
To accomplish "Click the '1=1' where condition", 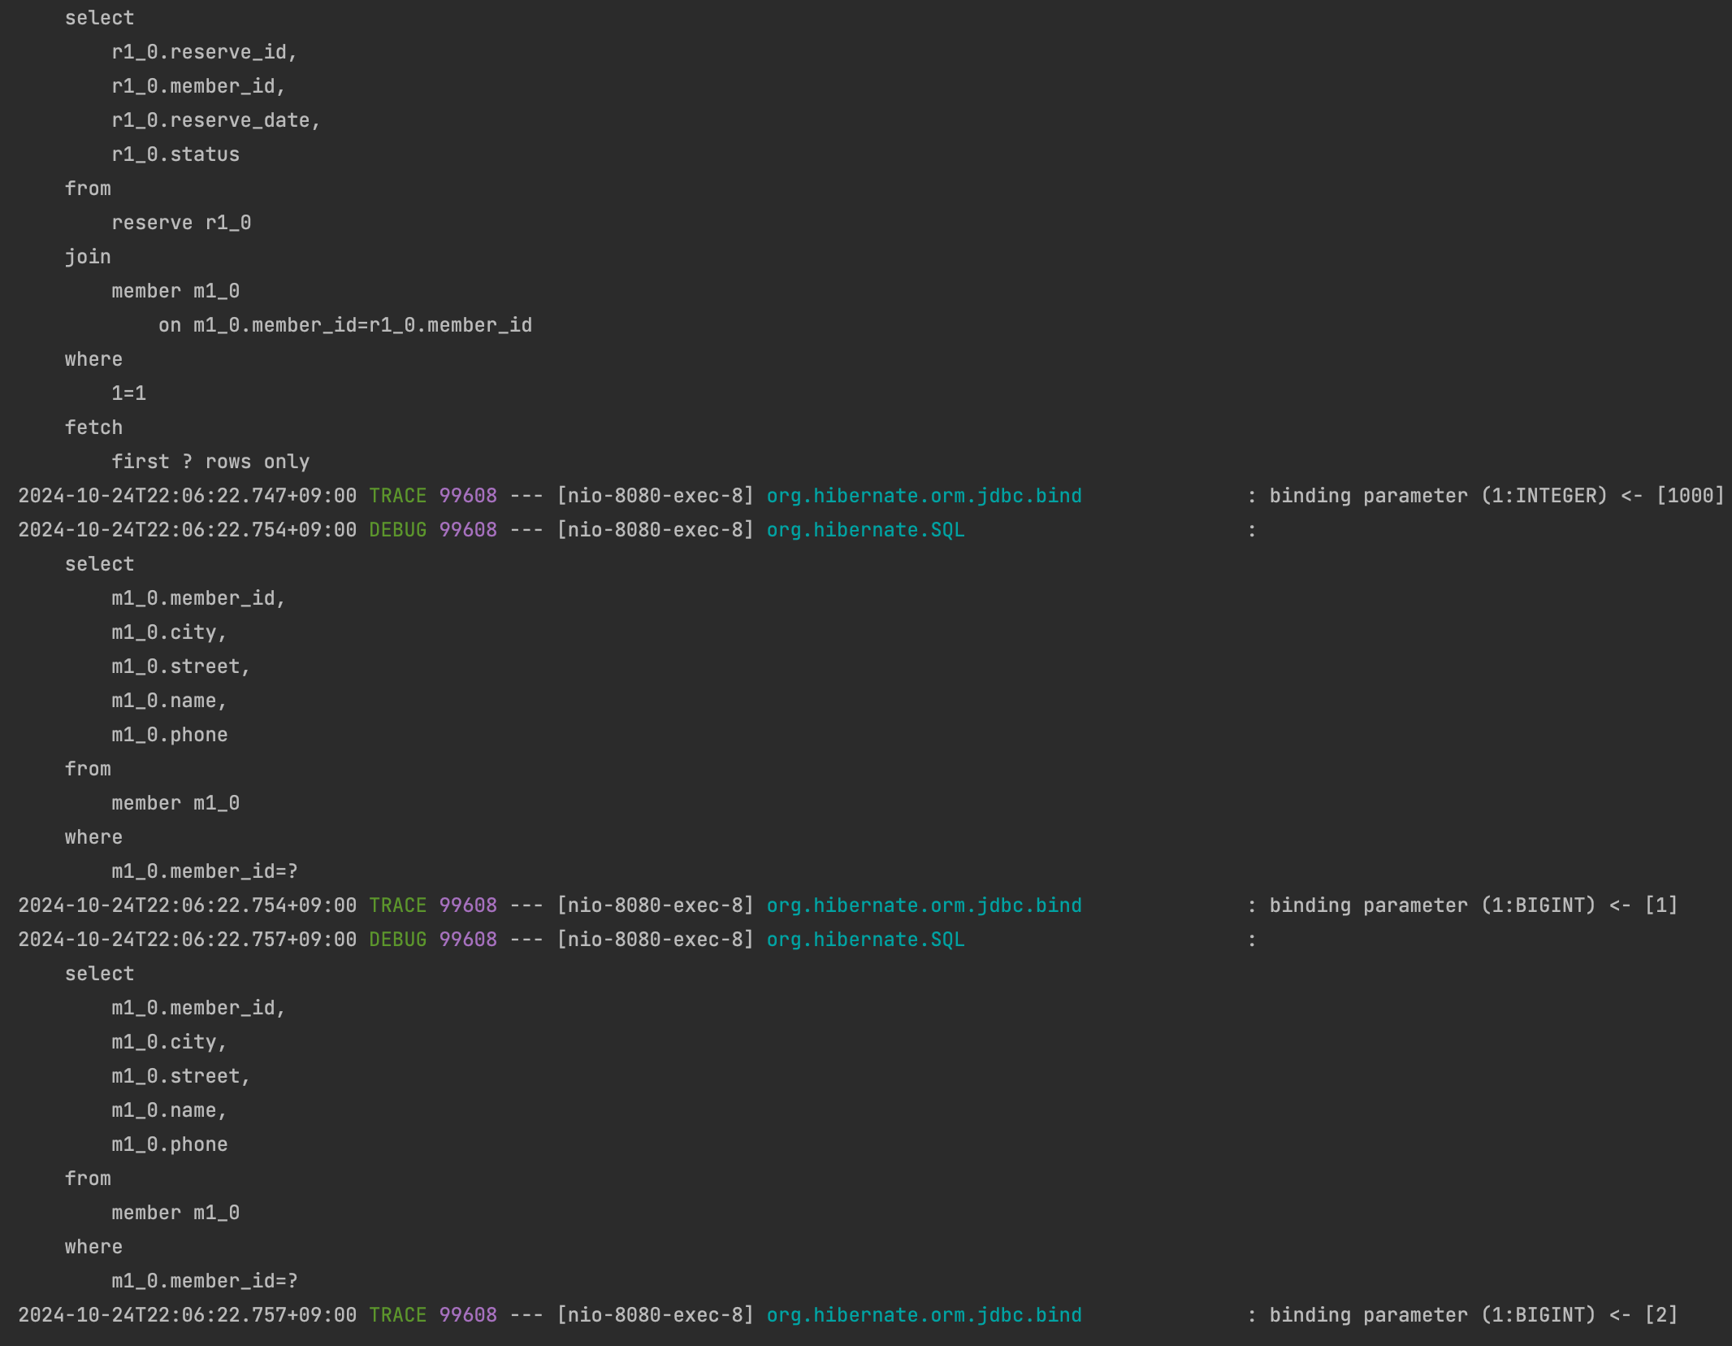I will tap(129, 393).
